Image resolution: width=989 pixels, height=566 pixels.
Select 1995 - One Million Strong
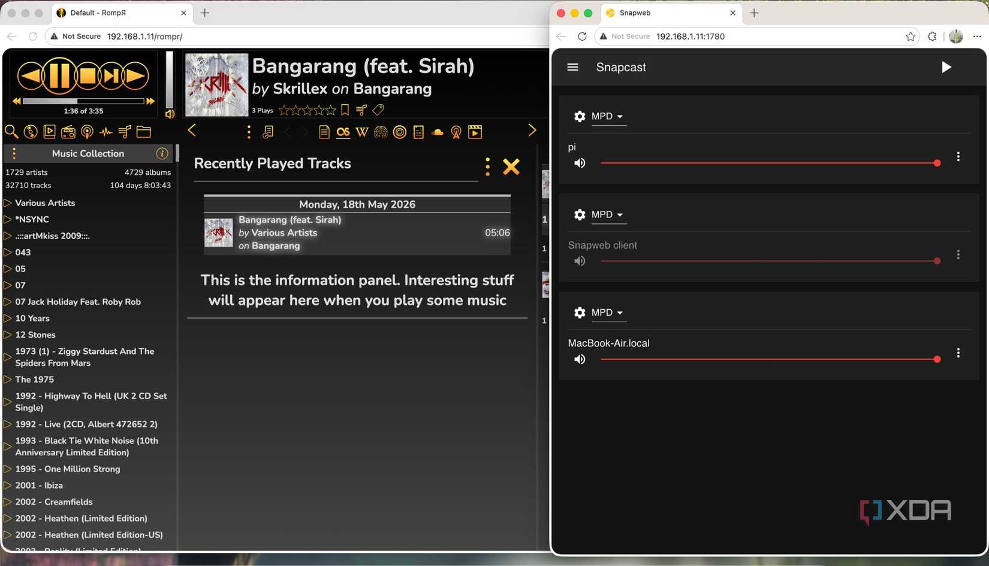click(x=68, y=469)
